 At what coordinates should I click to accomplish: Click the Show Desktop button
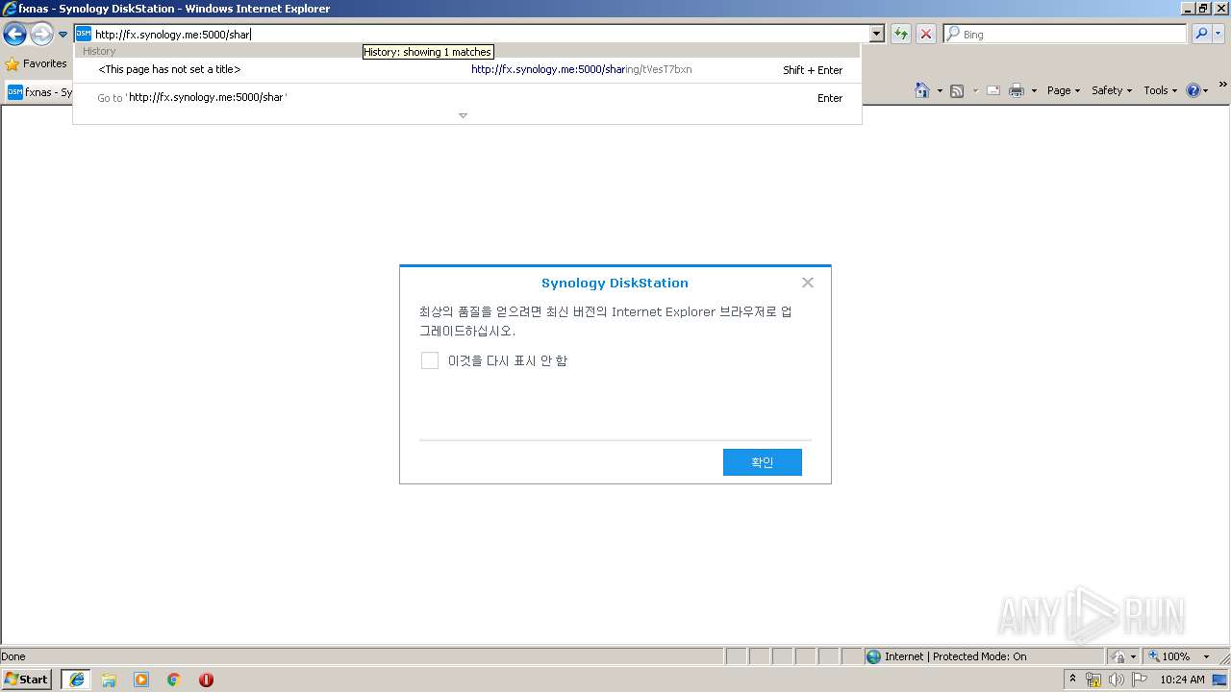1221,680
